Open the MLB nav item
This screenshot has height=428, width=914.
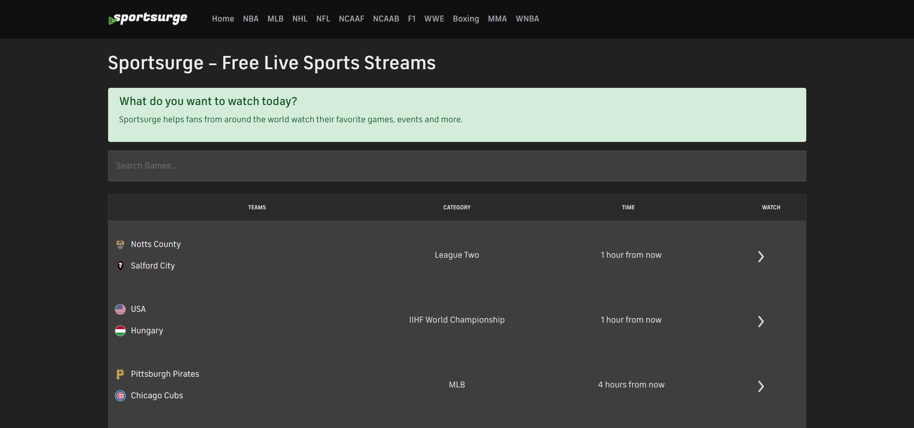coord(275,19)
